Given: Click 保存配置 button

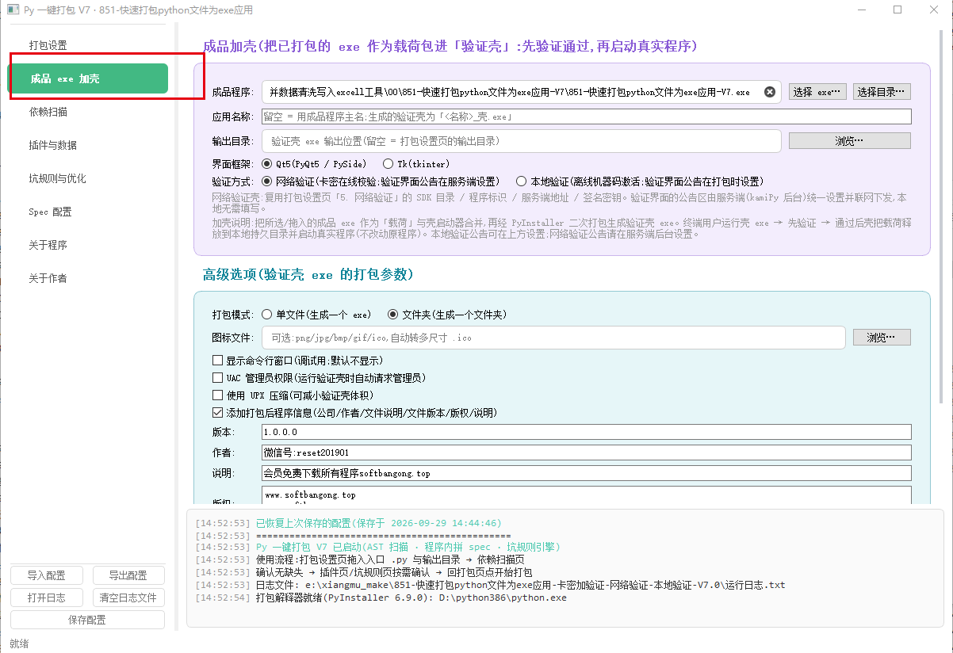Looking at the screenshot, I should (x=87, y=620).
